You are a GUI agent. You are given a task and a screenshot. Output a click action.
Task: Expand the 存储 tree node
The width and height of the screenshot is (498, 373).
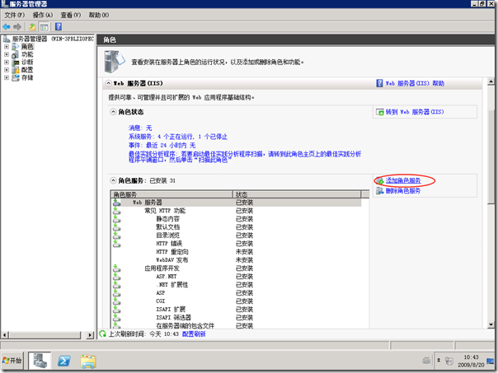coord(7,77)
